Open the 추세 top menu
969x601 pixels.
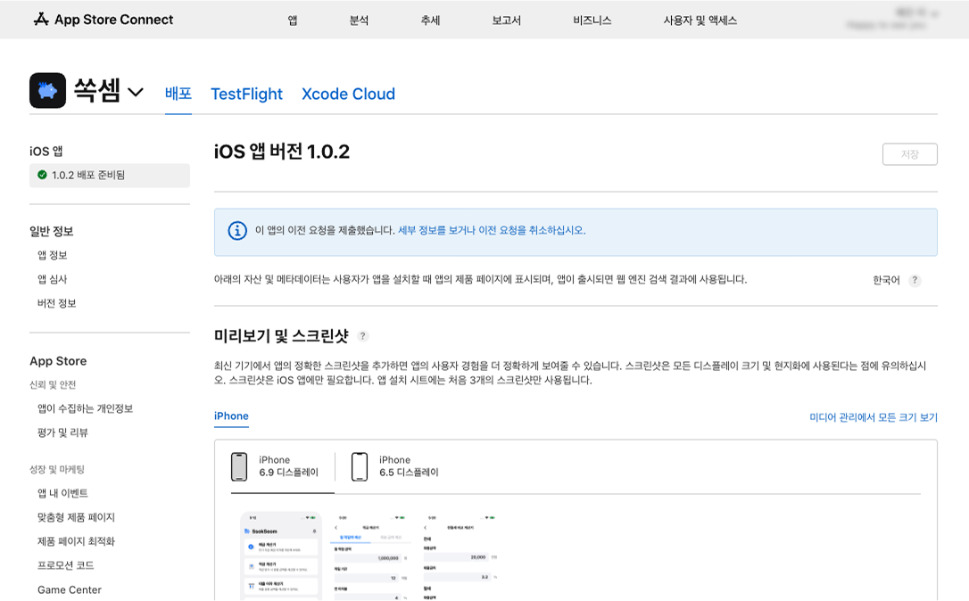tap(430, 21)
